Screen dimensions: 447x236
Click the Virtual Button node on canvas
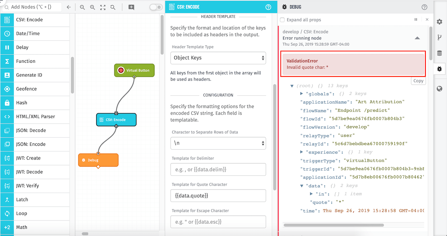pyautogui.click(x=134, y=70)
